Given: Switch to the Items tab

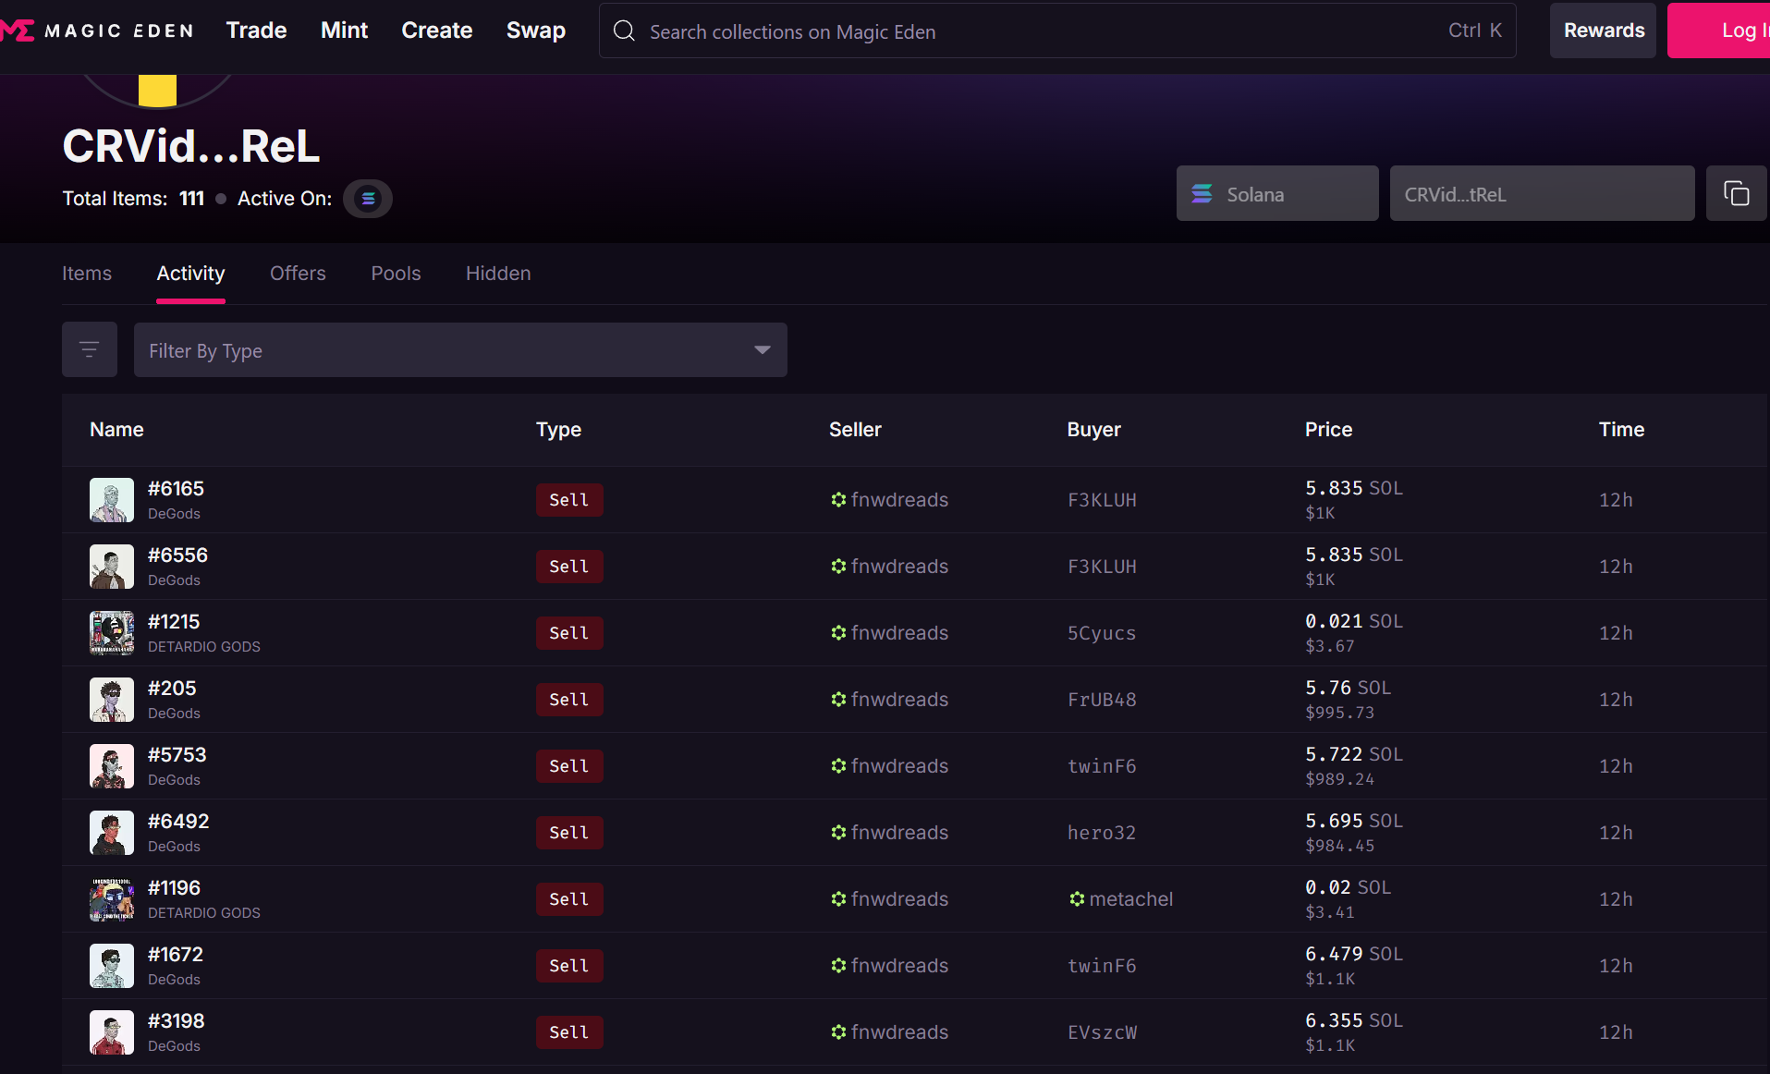Looking at the screenshot, I should (87, 274).
